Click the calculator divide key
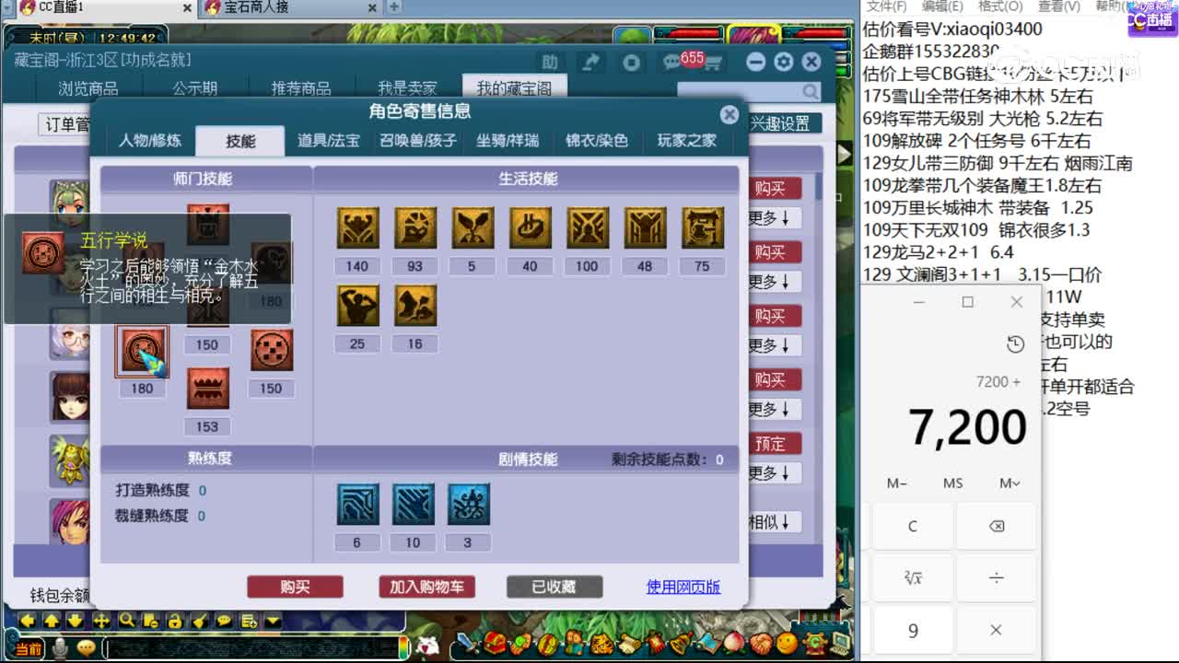The image size is (1179, 663). (x=996, y=577)
